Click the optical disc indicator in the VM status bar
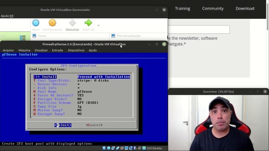The height and width of the screenshot is (151, 269). pyautogui.click(x=108, y=148)
